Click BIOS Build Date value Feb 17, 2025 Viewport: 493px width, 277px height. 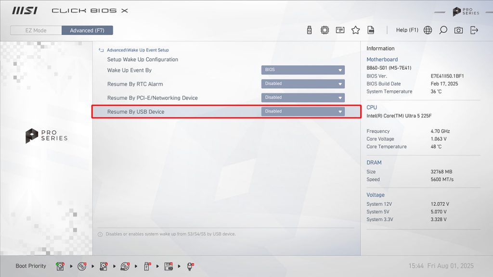pyautogui.click(x=444, y=84)
